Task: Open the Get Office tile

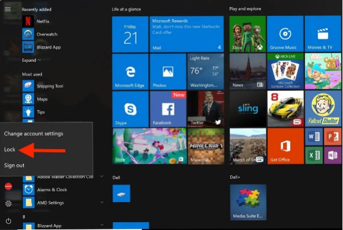Action: [285, 146]
